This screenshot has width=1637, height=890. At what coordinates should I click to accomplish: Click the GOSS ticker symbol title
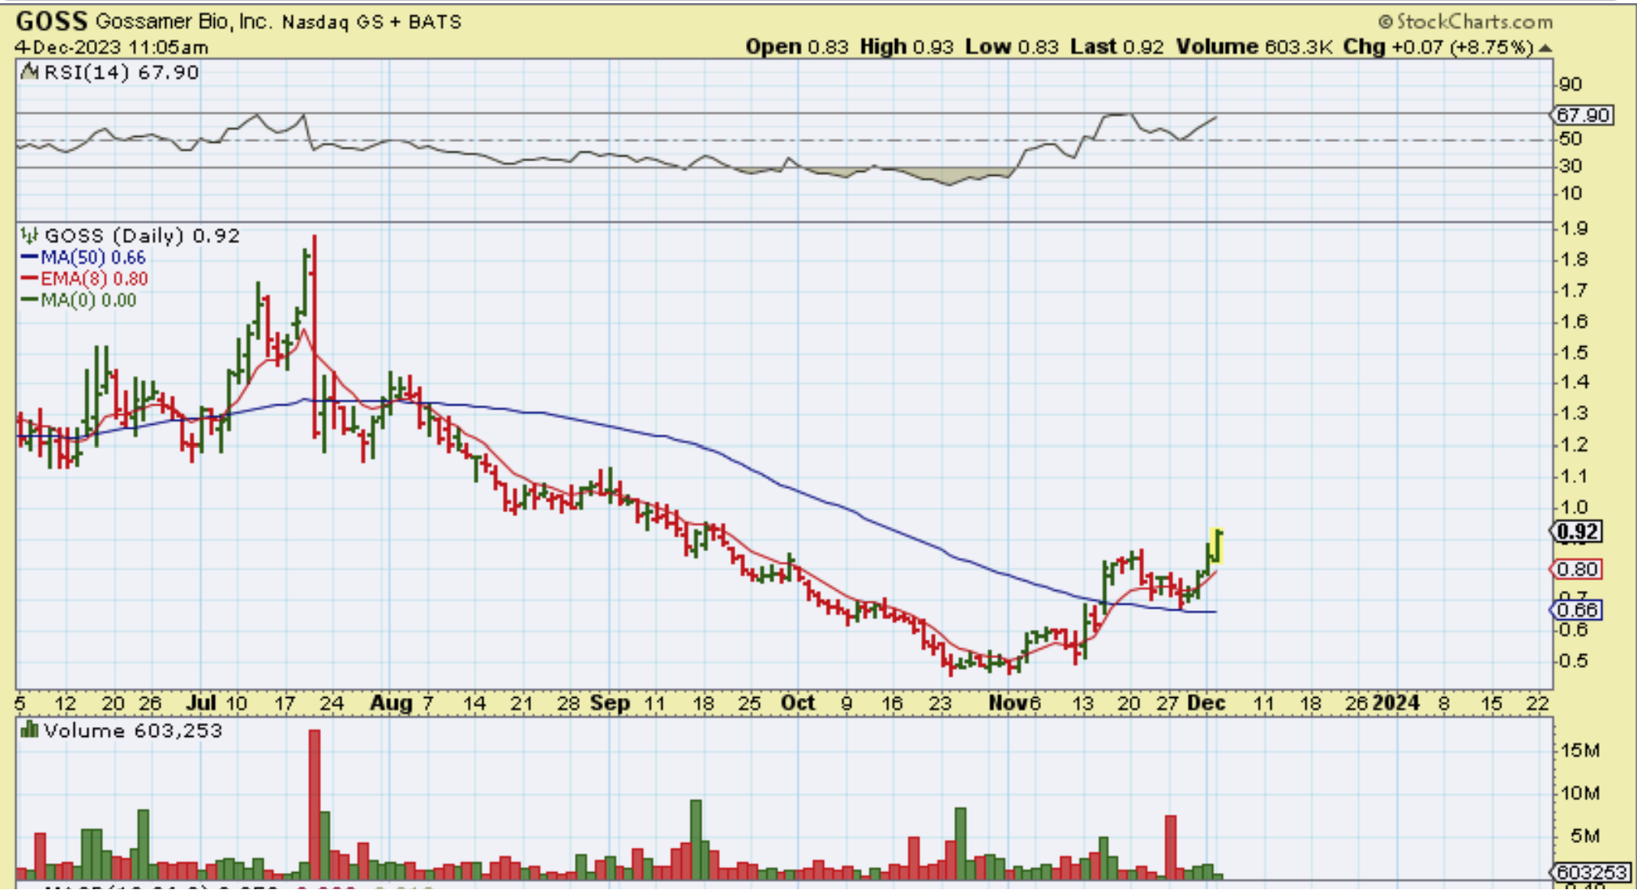[x=51, y=21]
